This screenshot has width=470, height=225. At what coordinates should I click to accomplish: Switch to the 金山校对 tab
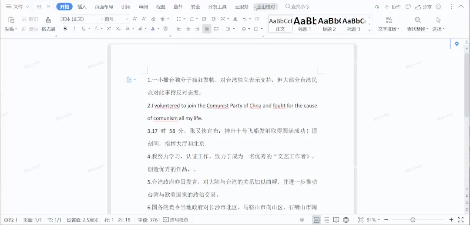266,7
